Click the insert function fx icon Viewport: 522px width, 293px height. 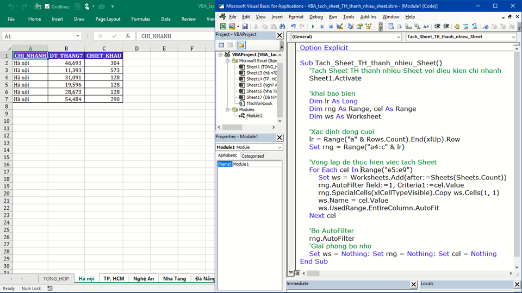point(128,36)
